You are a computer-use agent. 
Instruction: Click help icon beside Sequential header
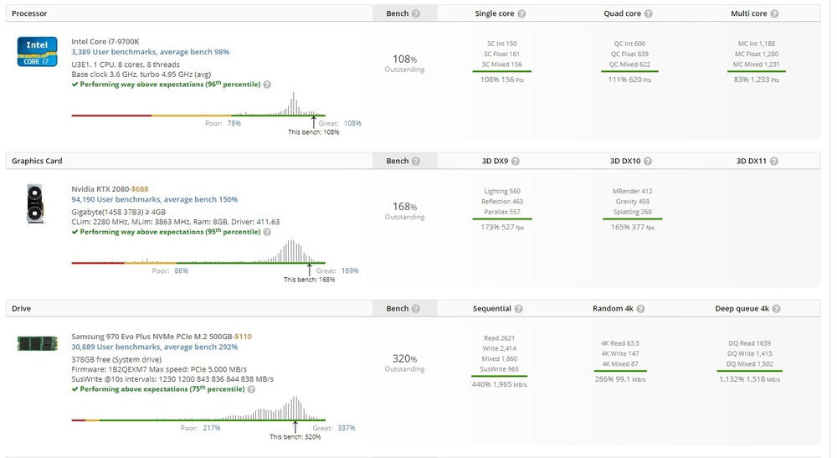518,309
